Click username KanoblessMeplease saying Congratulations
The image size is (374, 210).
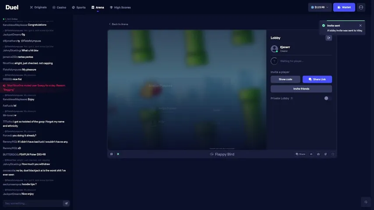point(15,25)
